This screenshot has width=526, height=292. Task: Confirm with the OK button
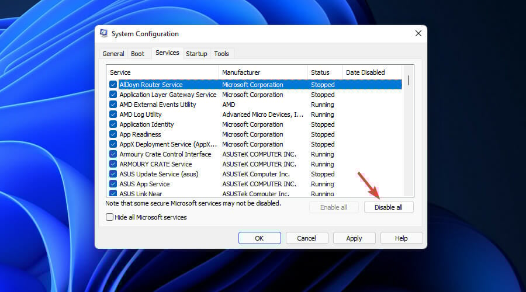[259, 238]
